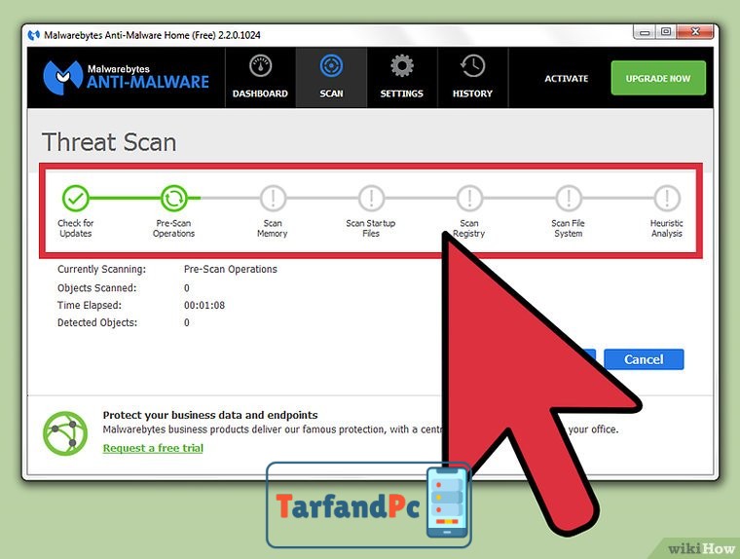The height and width of the screenshot is (559, 740).
Task: Click the Activate link
Action: point(567,78)
